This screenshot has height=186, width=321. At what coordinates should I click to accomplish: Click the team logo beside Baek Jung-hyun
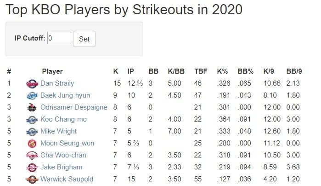tap(33, 96)
